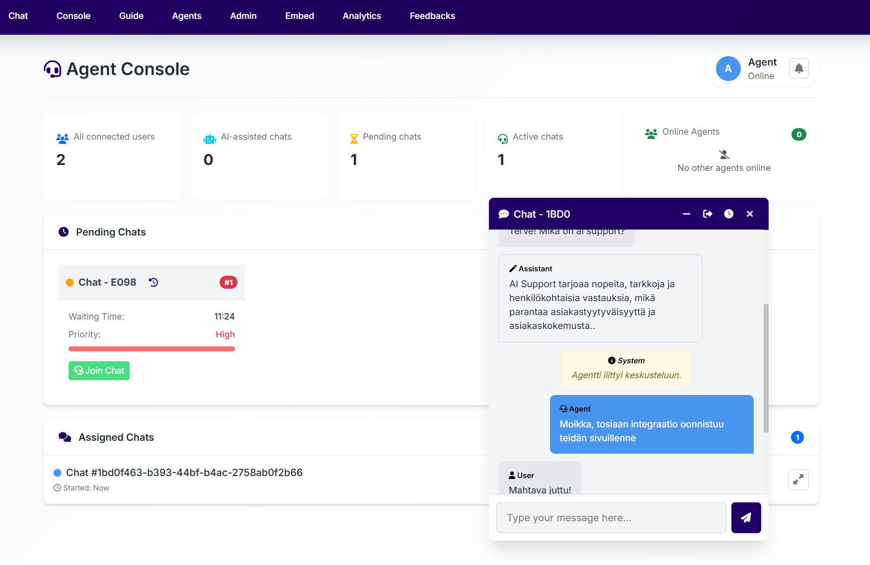Viewport: 870px width, 565px height.
Task: Click the Join Chat button
Action: pyautogui.click(x=99, y=370)
